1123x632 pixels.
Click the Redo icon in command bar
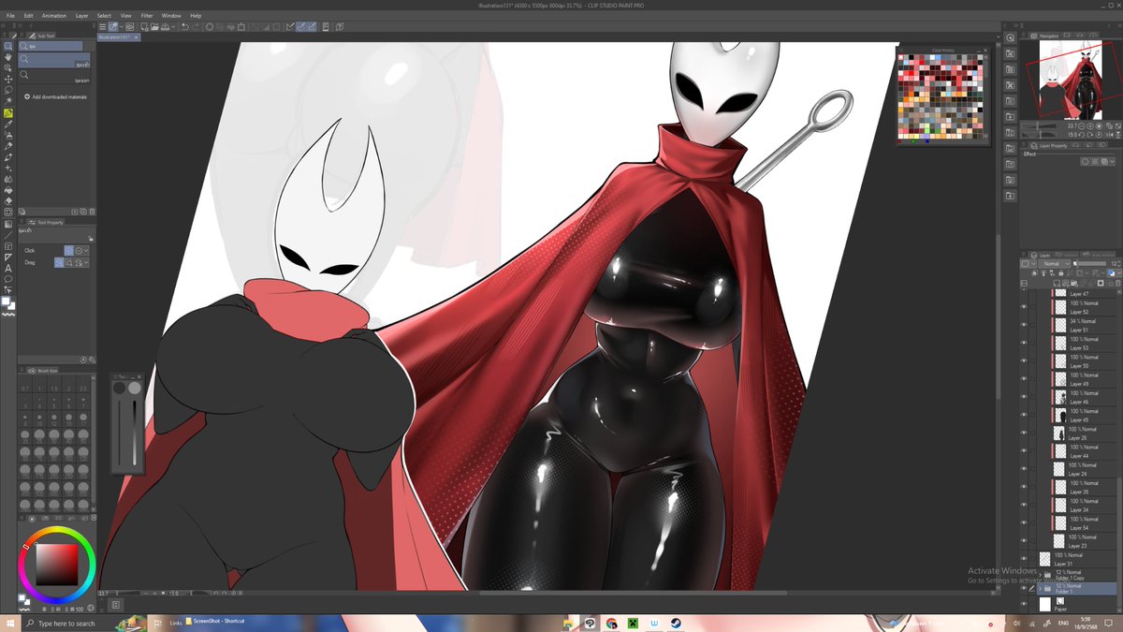(x=197, y=27)
